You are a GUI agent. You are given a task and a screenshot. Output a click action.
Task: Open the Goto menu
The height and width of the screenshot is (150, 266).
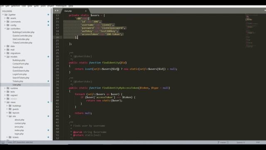tap(36, 6)
